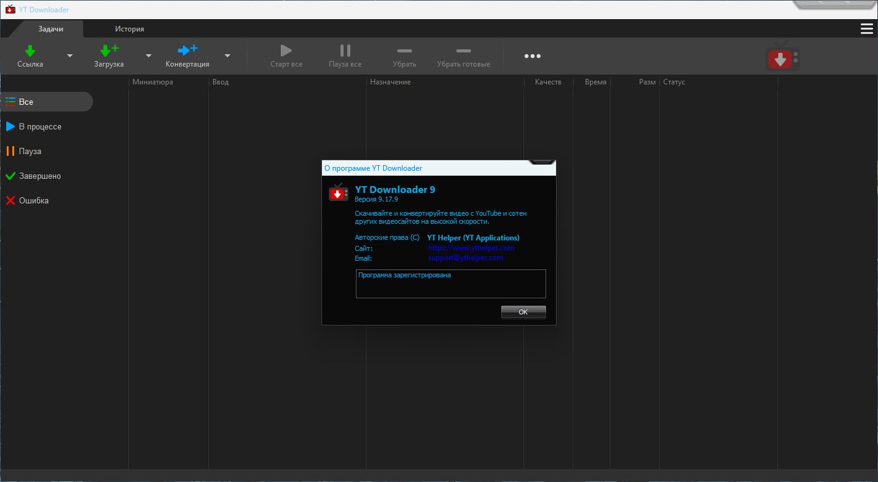Image resolution: width=878 pixels, height=482 pixels.
Task: Expand the Загрузка dropdown arrow
Action: pyautogui.click(x=148, y=56)
